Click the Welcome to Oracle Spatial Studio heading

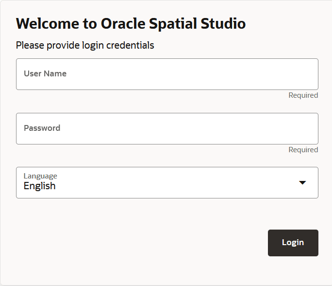[x=131, y=23]
